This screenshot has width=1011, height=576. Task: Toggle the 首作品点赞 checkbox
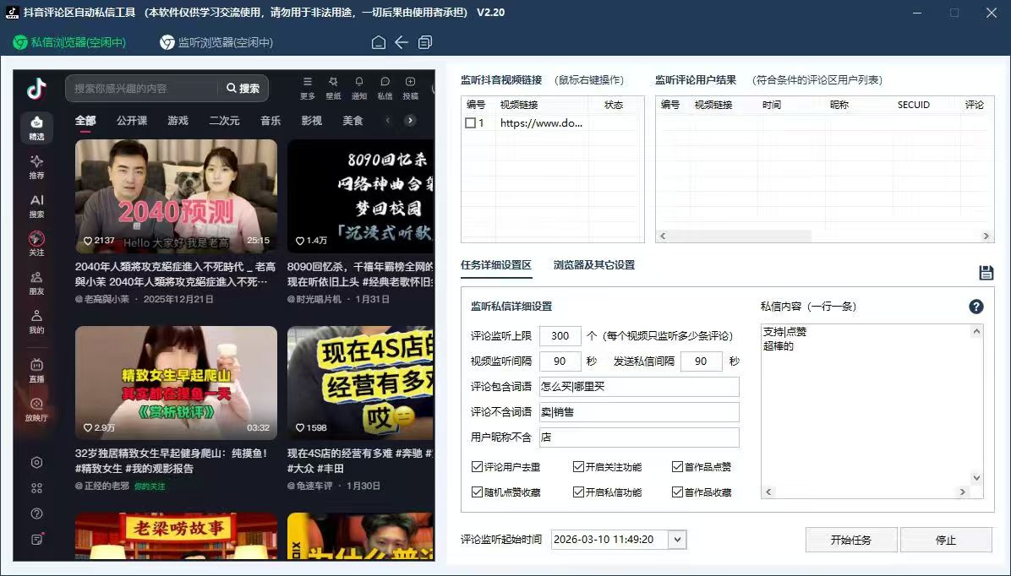[x=677, y=466]
